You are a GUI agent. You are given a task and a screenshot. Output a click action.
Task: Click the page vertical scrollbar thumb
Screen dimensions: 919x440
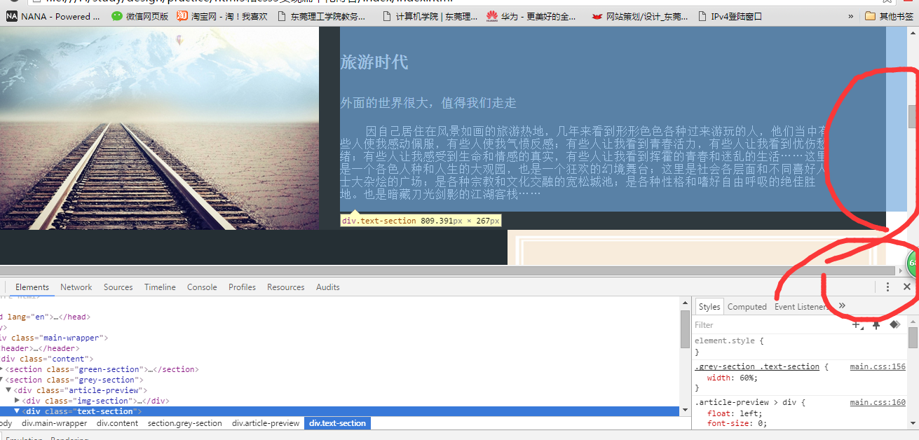pyautogui.click(x=913, y=116)
